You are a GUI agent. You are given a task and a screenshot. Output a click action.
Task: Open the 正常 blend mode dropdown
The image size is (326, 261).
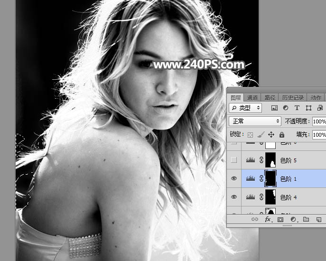[x=255, y=121]
